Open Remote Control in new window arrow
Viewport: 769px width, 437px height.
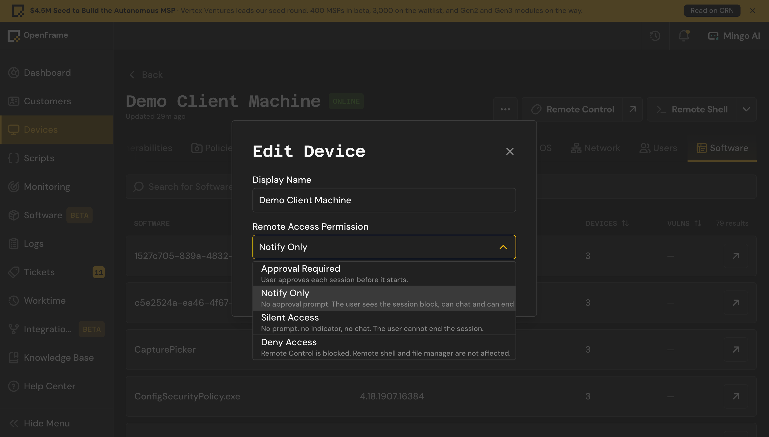pyautogui.click(x=632, y=109)
